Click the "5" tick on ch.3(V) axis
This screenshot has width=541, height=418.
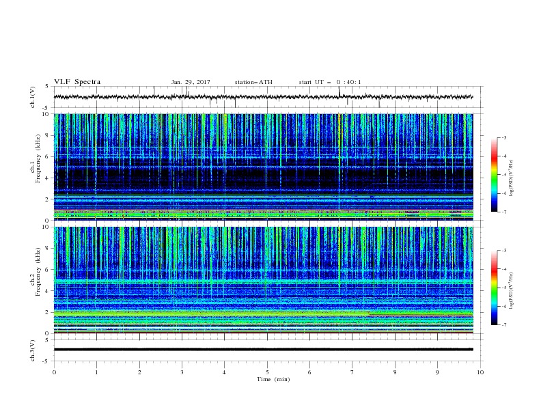coord(47,340)
